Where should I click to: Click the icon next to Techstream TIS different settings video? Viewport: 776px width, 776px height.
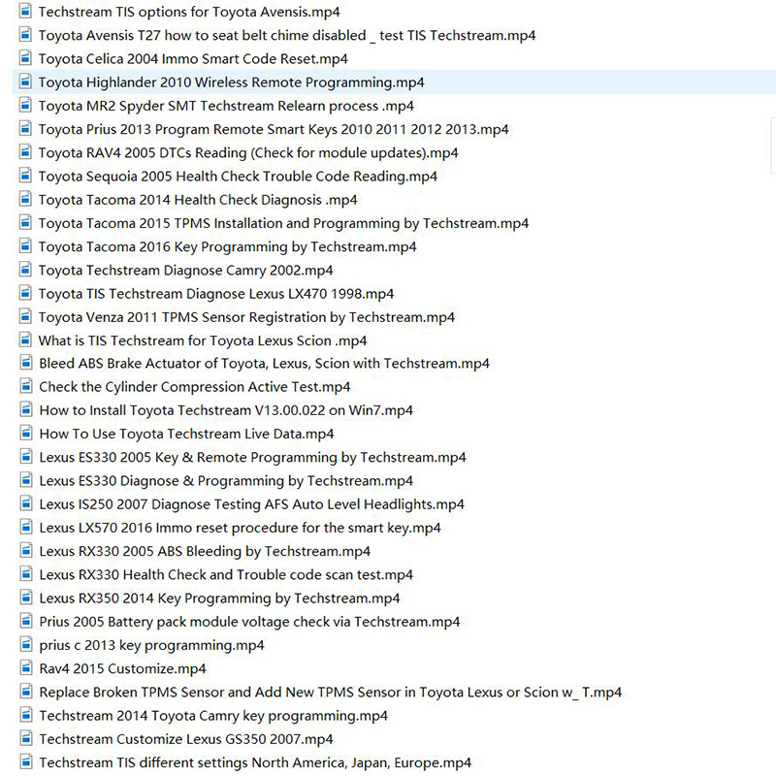(x=25, y=761)
